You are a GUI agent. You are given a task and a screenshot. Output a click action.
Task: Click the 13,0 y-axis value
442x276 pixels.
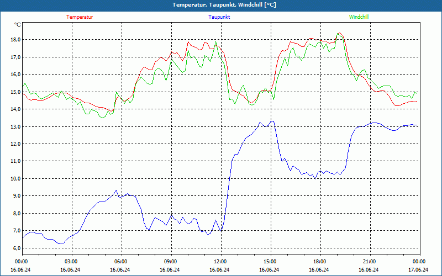tap(17, 127)
